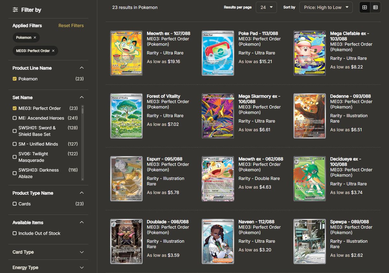Collapse the Set Name section
This screenshot has height=273, width=389.
tap(82, 97)
